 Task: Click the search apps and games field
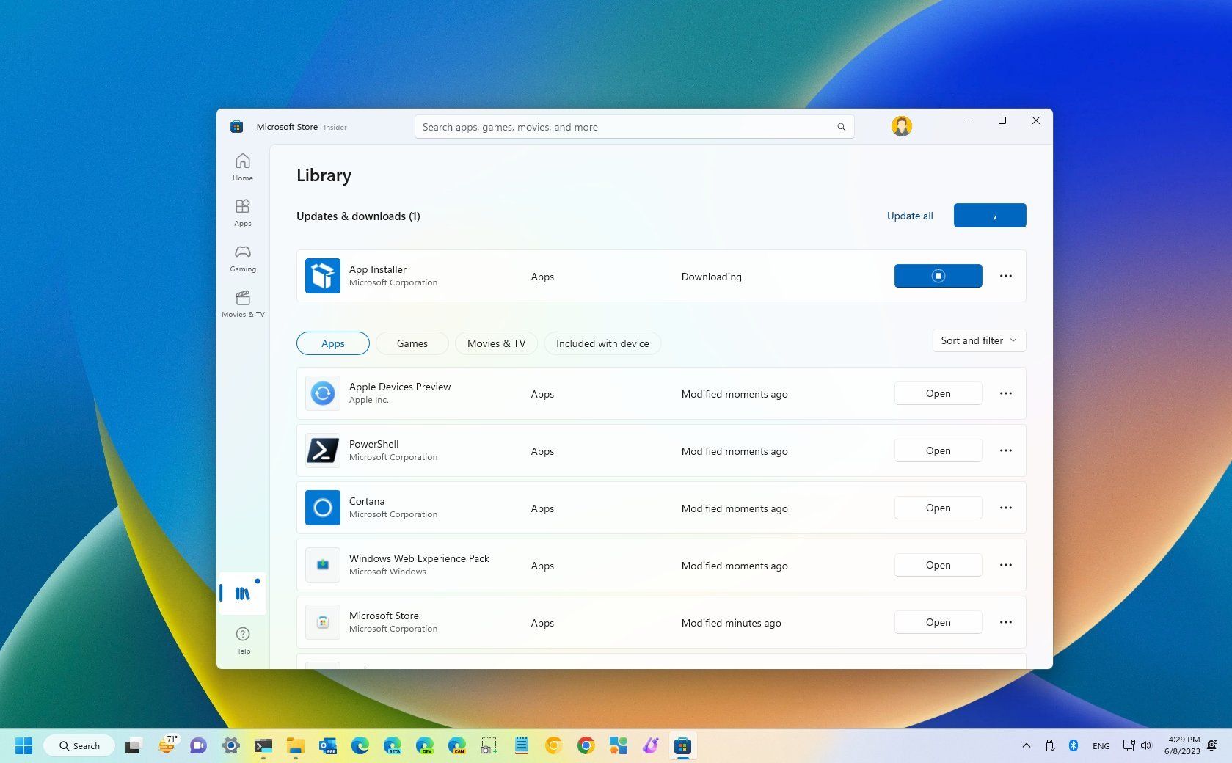click(x=631, y=126)
